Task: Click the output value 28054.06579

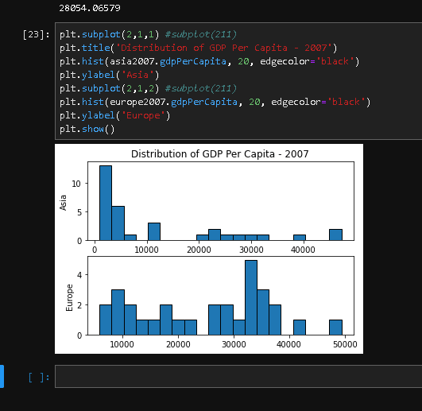Action: coord(90,8)
